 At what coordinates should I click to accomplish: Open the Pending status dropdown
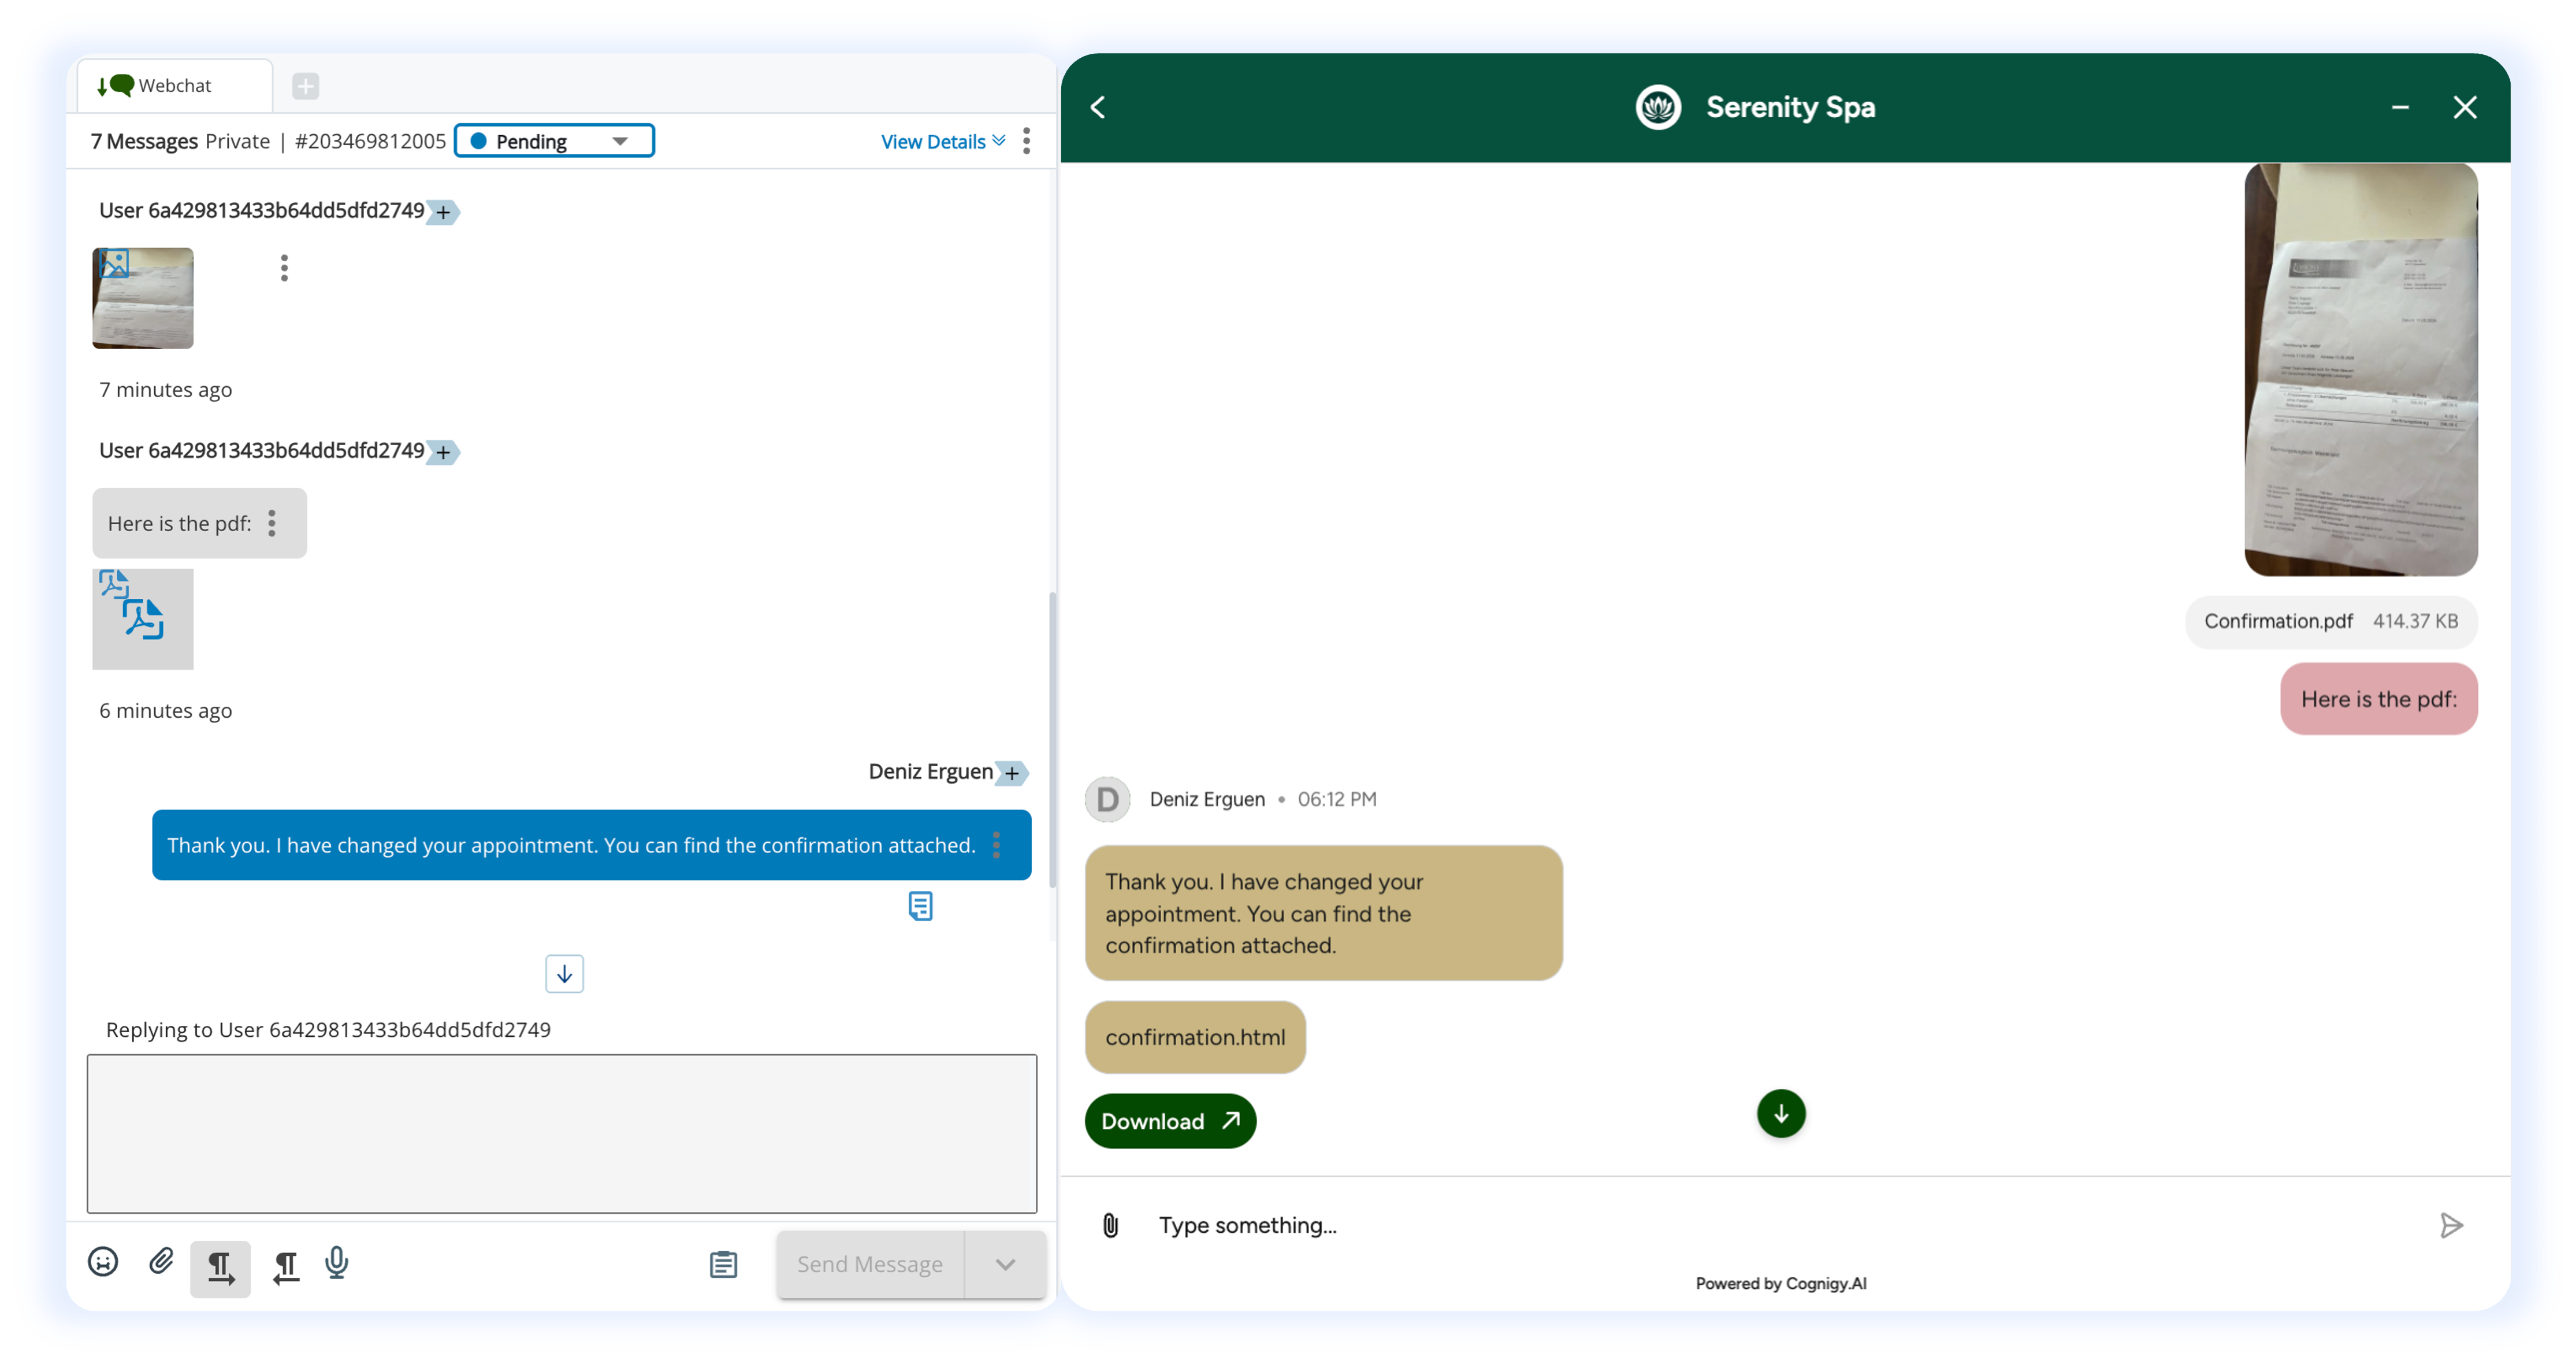[x=554, y=141]
